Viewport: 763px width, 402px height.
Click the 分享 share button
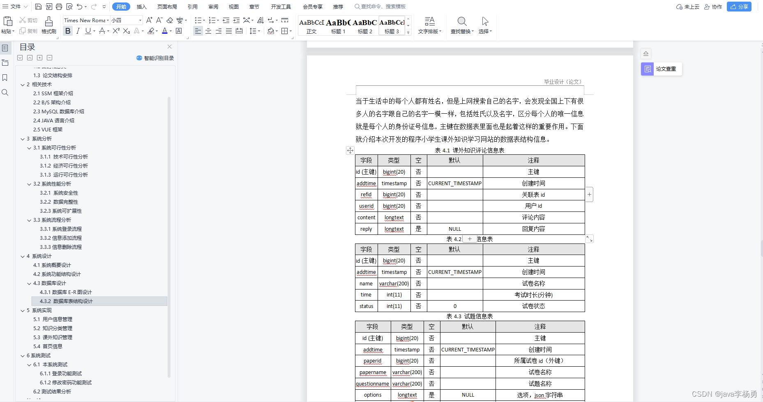tap(739, 7)
